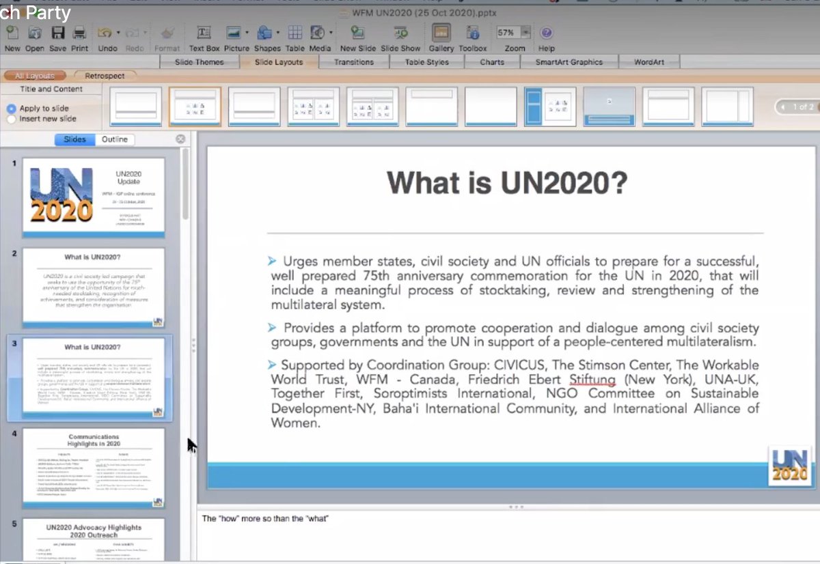Open the 57% Zoom combo box
The width and height of the screenshot is (820, 564).
(515, 33)
